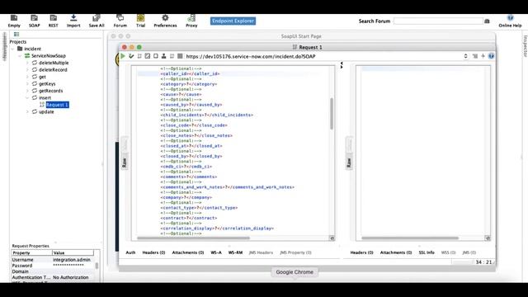Viewport: 528px width, 297px height.
Task: Expand the getRecords operation
Action: pos(27,91)
